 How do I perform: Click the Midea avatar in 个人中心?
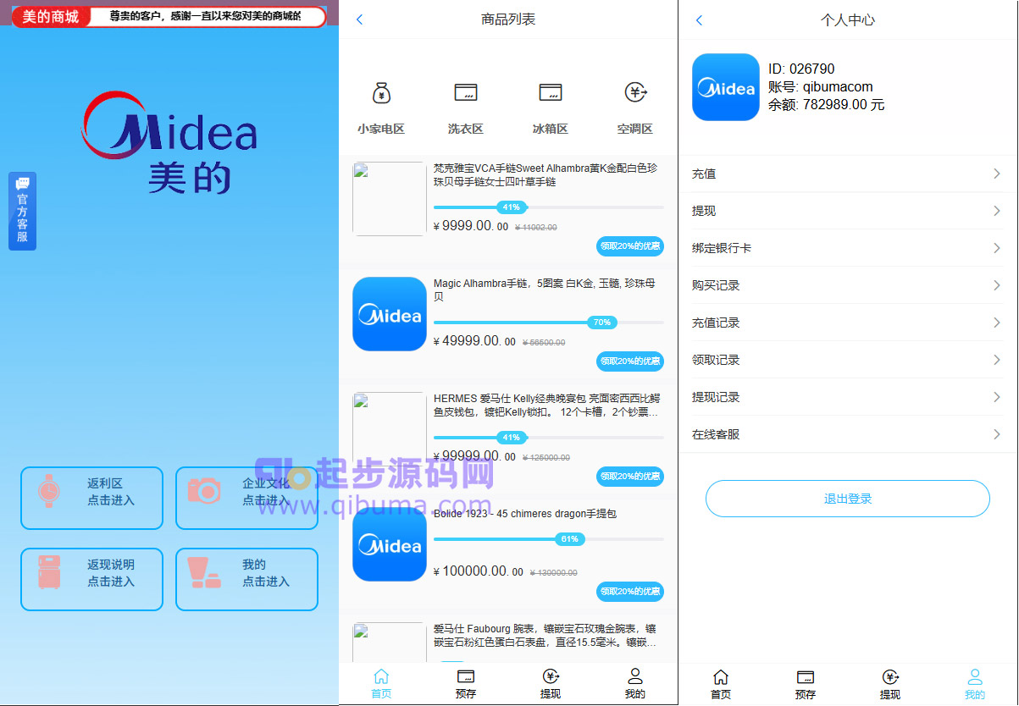726,87
